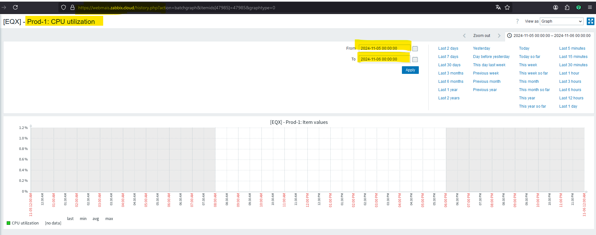Toggle fullscreen kiosk mode icon
Screen dimensions: 596x235
591,21
